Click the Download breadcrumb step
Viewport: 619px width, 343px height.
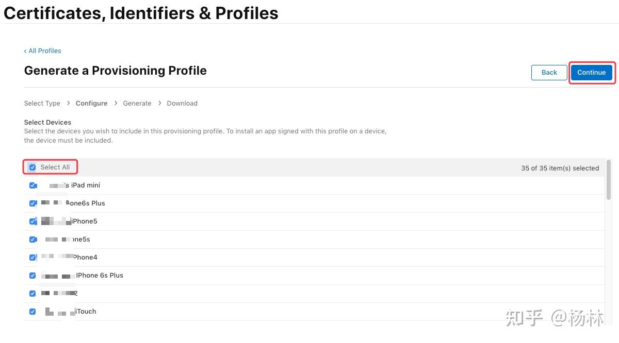(182, 104)
